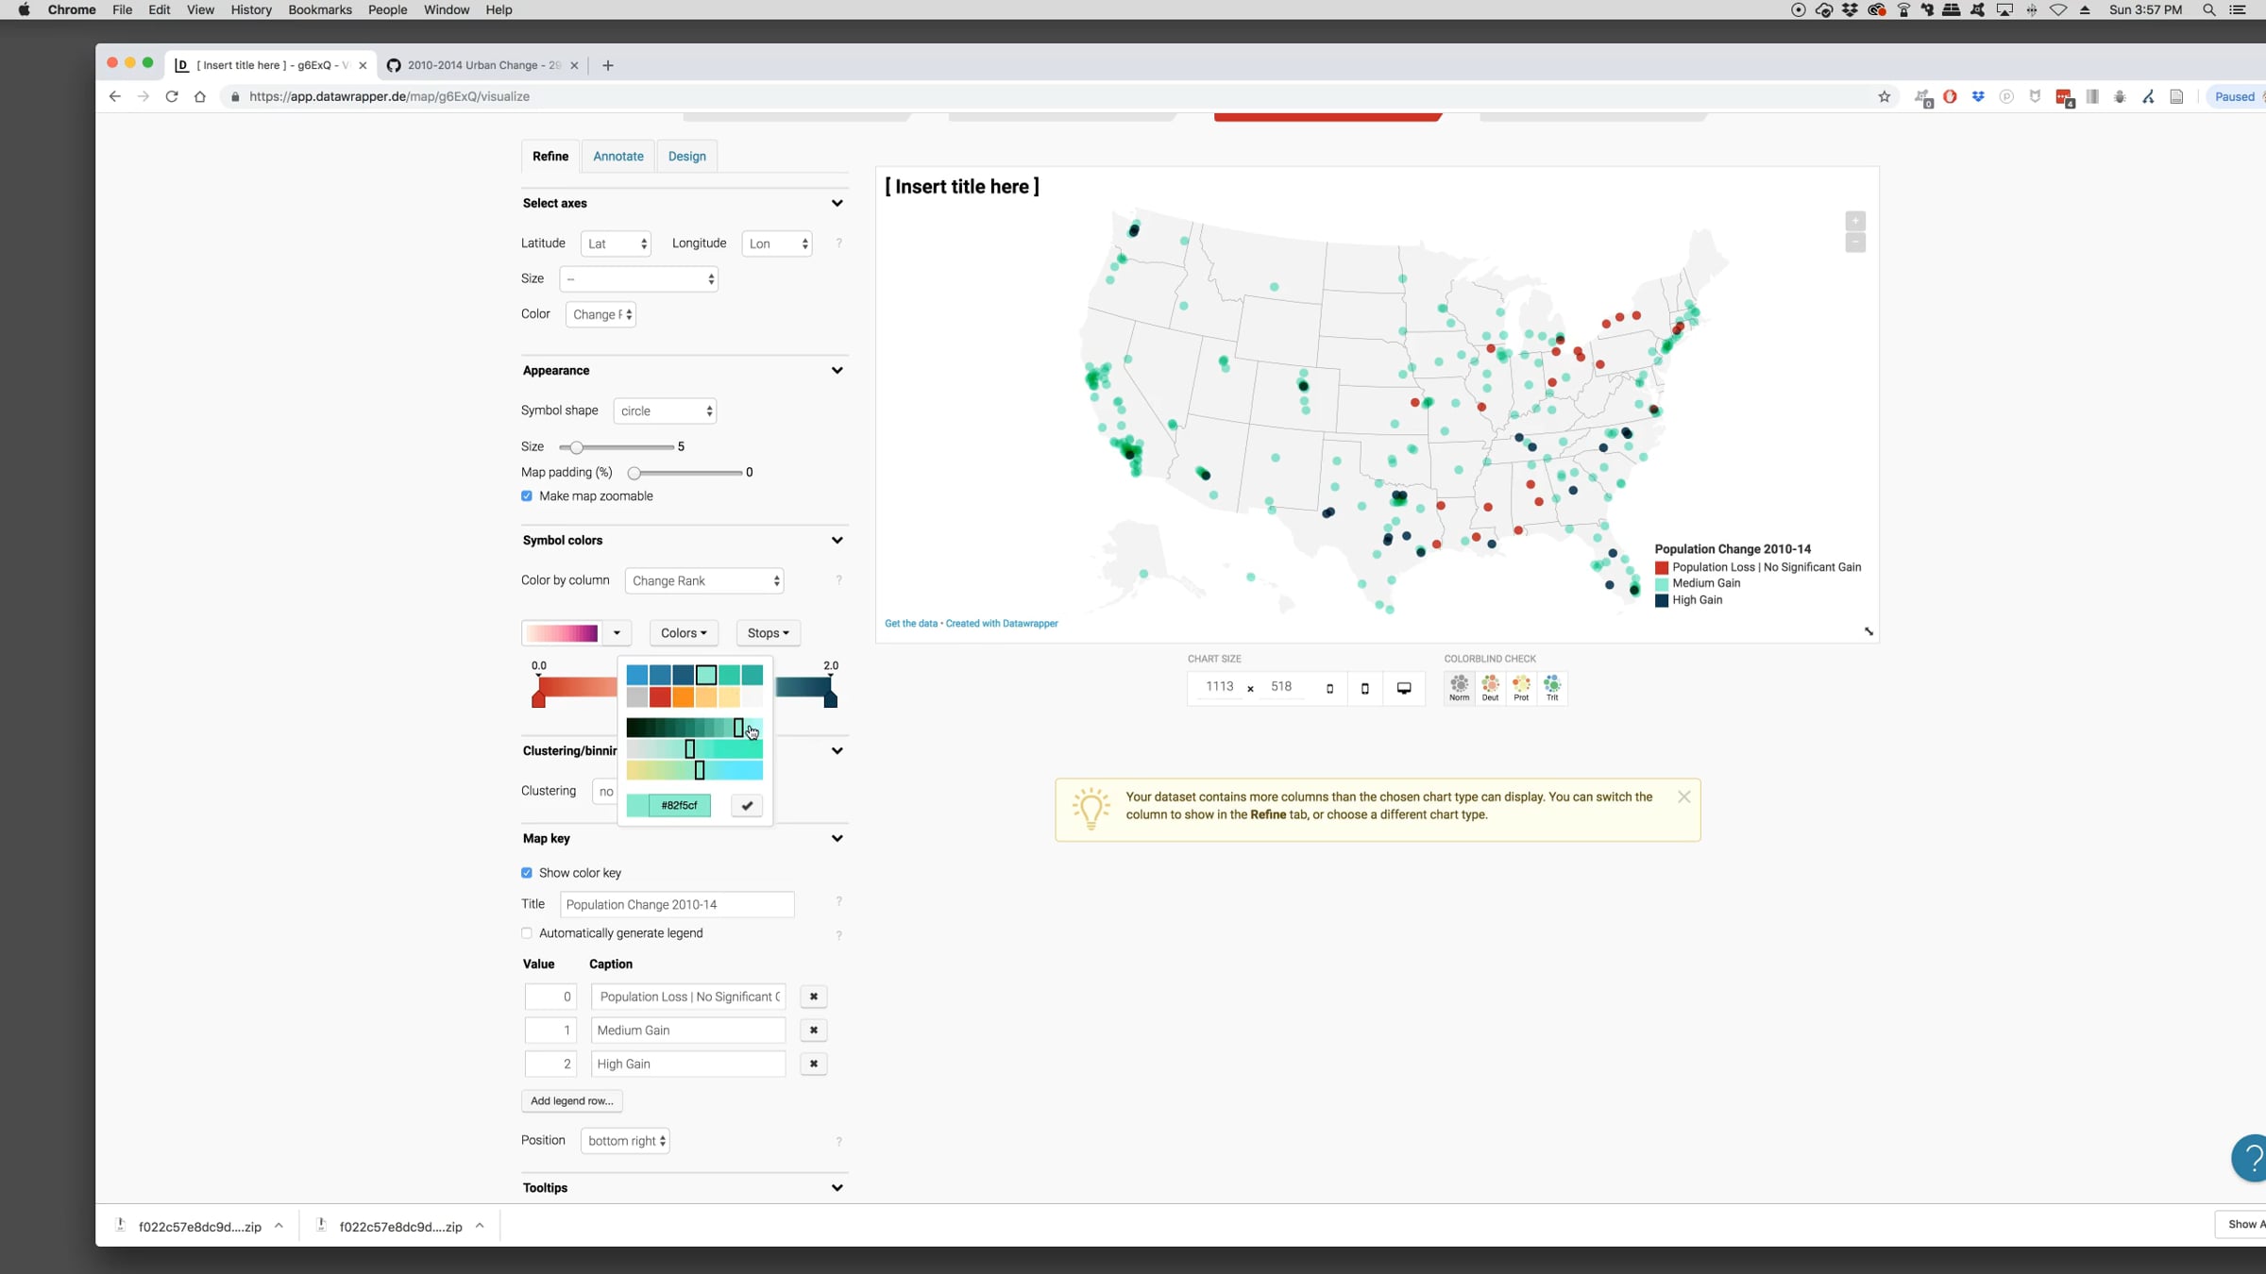Open the Get the data link
2266x1274 pixels.
coord(910,623)
